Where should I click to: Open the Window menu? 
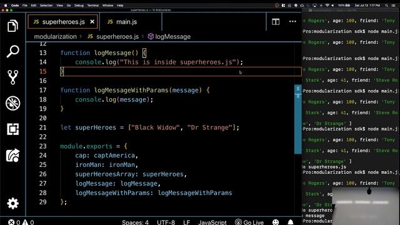click(107, 5)
